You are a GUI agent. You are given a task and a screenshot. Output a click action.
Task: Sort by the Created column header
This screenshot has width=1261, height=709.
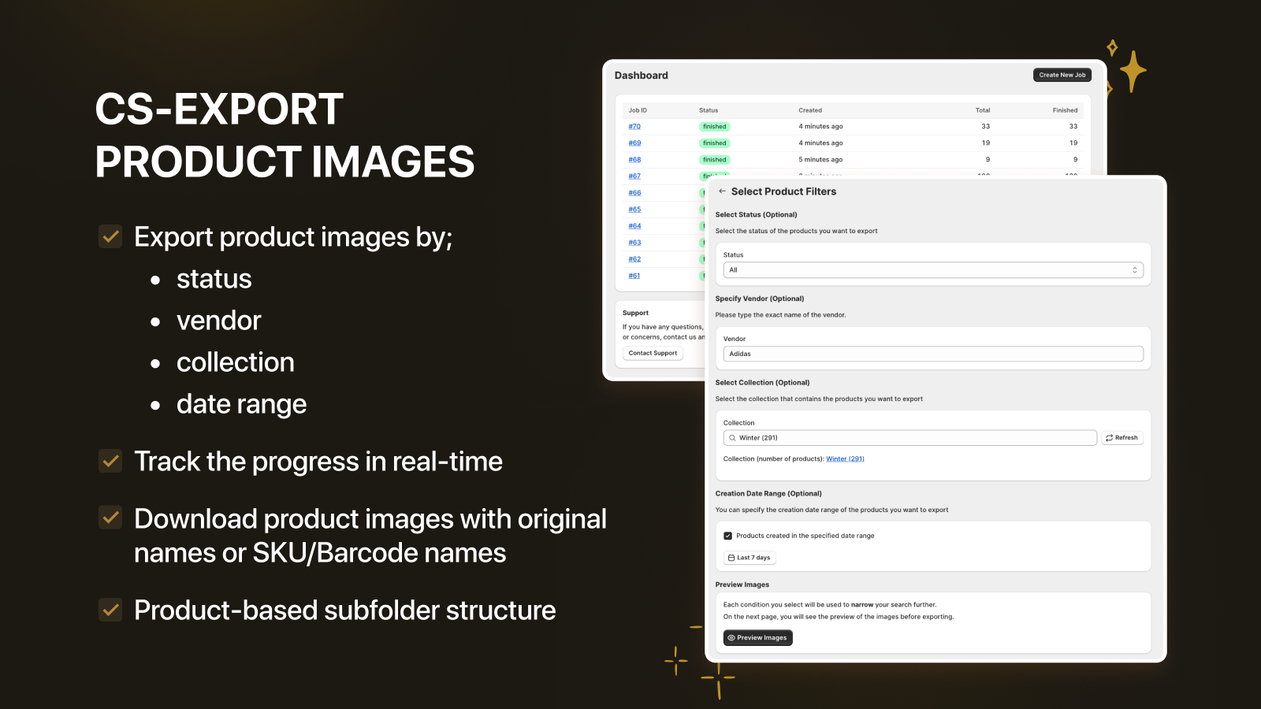(x=810, y=110)
